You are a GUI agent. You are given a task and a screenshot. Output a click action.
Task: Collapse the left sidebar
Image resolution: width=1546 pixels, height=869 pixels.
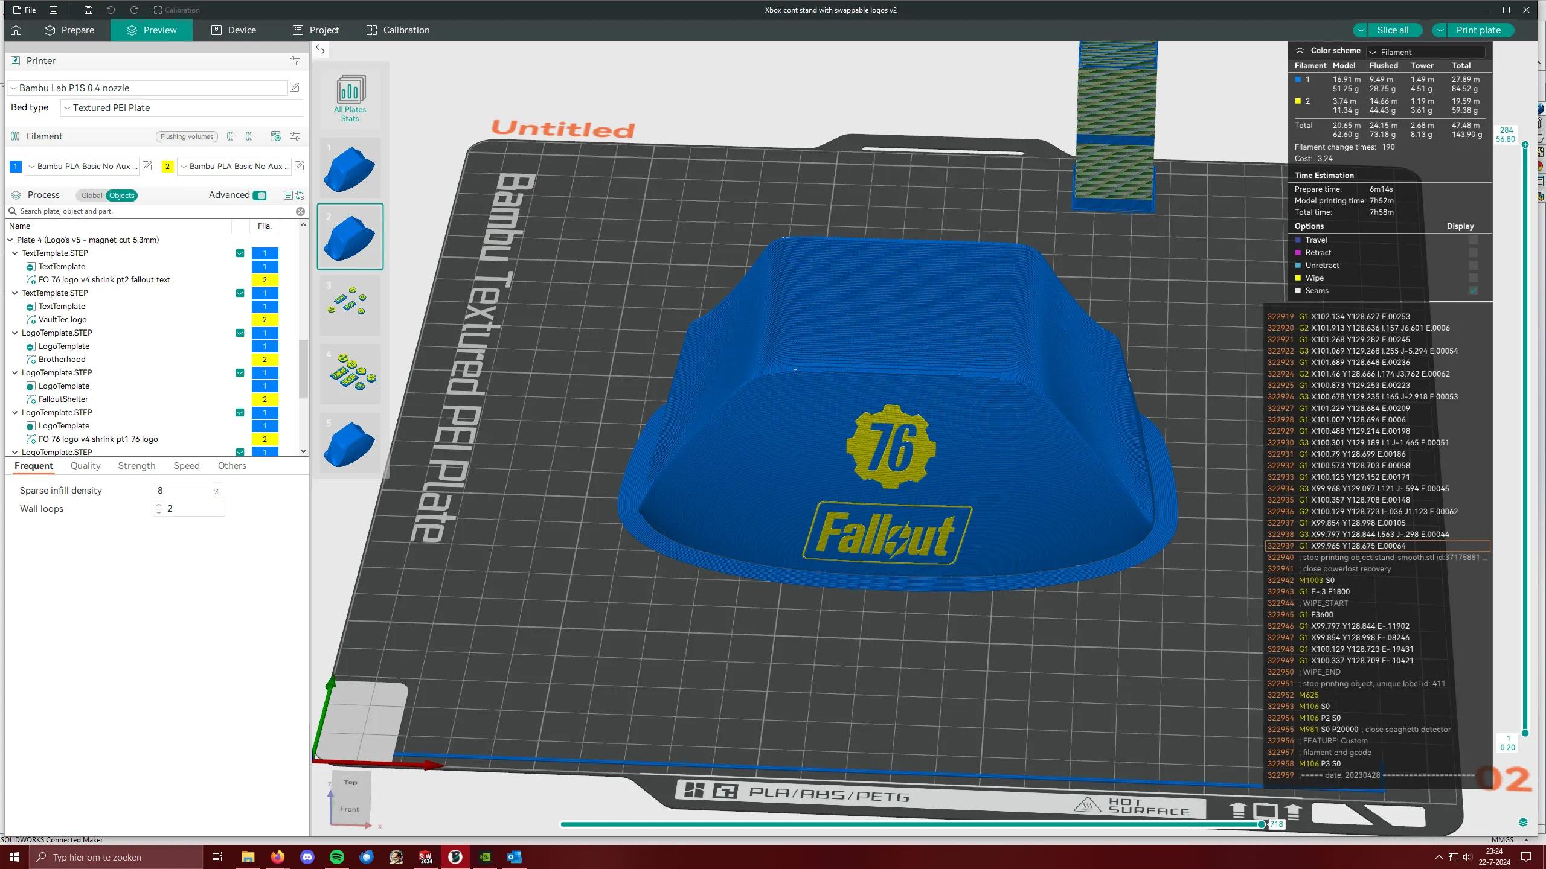pos(321,50)
